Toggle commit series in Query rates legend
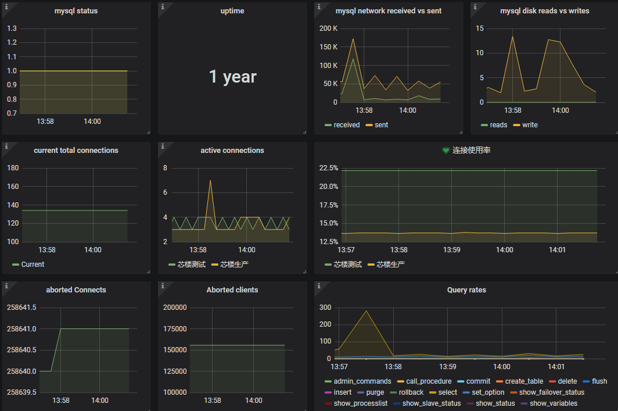Screen dimensions: 618x411 478,381
